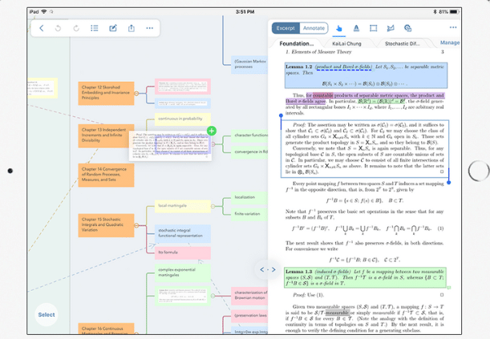Choose the rectangle selection tool
The width and height of the screenshot is (490, 339).
[x=373, y=28]
